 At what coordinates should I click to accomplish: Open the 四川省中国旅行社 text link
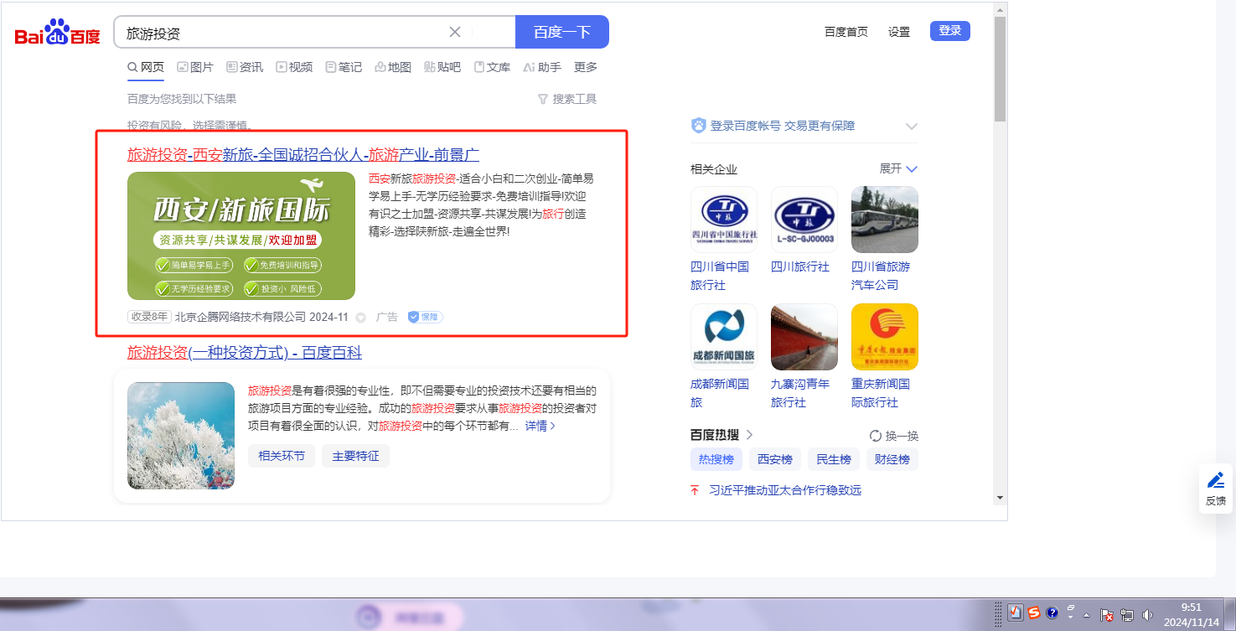720,276
